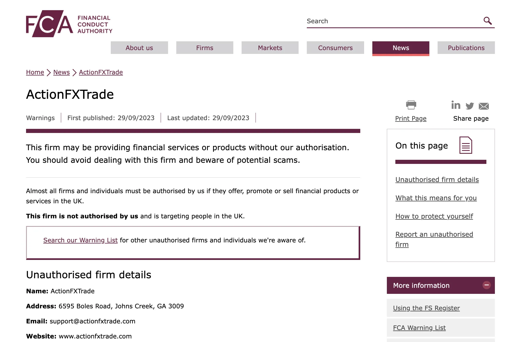Open the Firms menu
This screenshot has height=342, width=516.
205,48
